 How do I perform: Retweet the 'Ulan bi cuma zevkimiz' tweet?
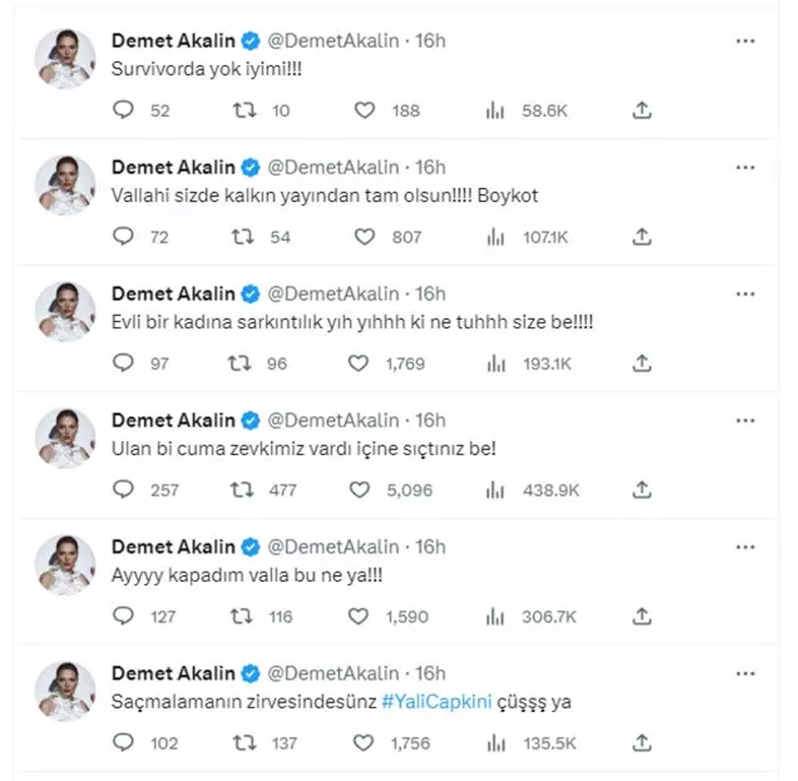242,490
